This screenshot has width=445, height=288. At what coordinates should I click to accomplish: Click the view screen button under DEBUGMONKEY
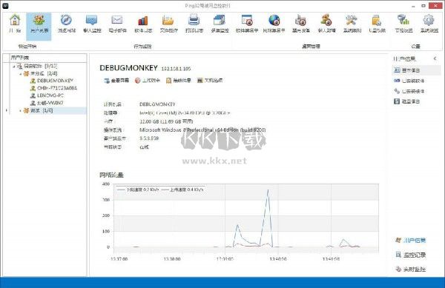click(116, 81)
